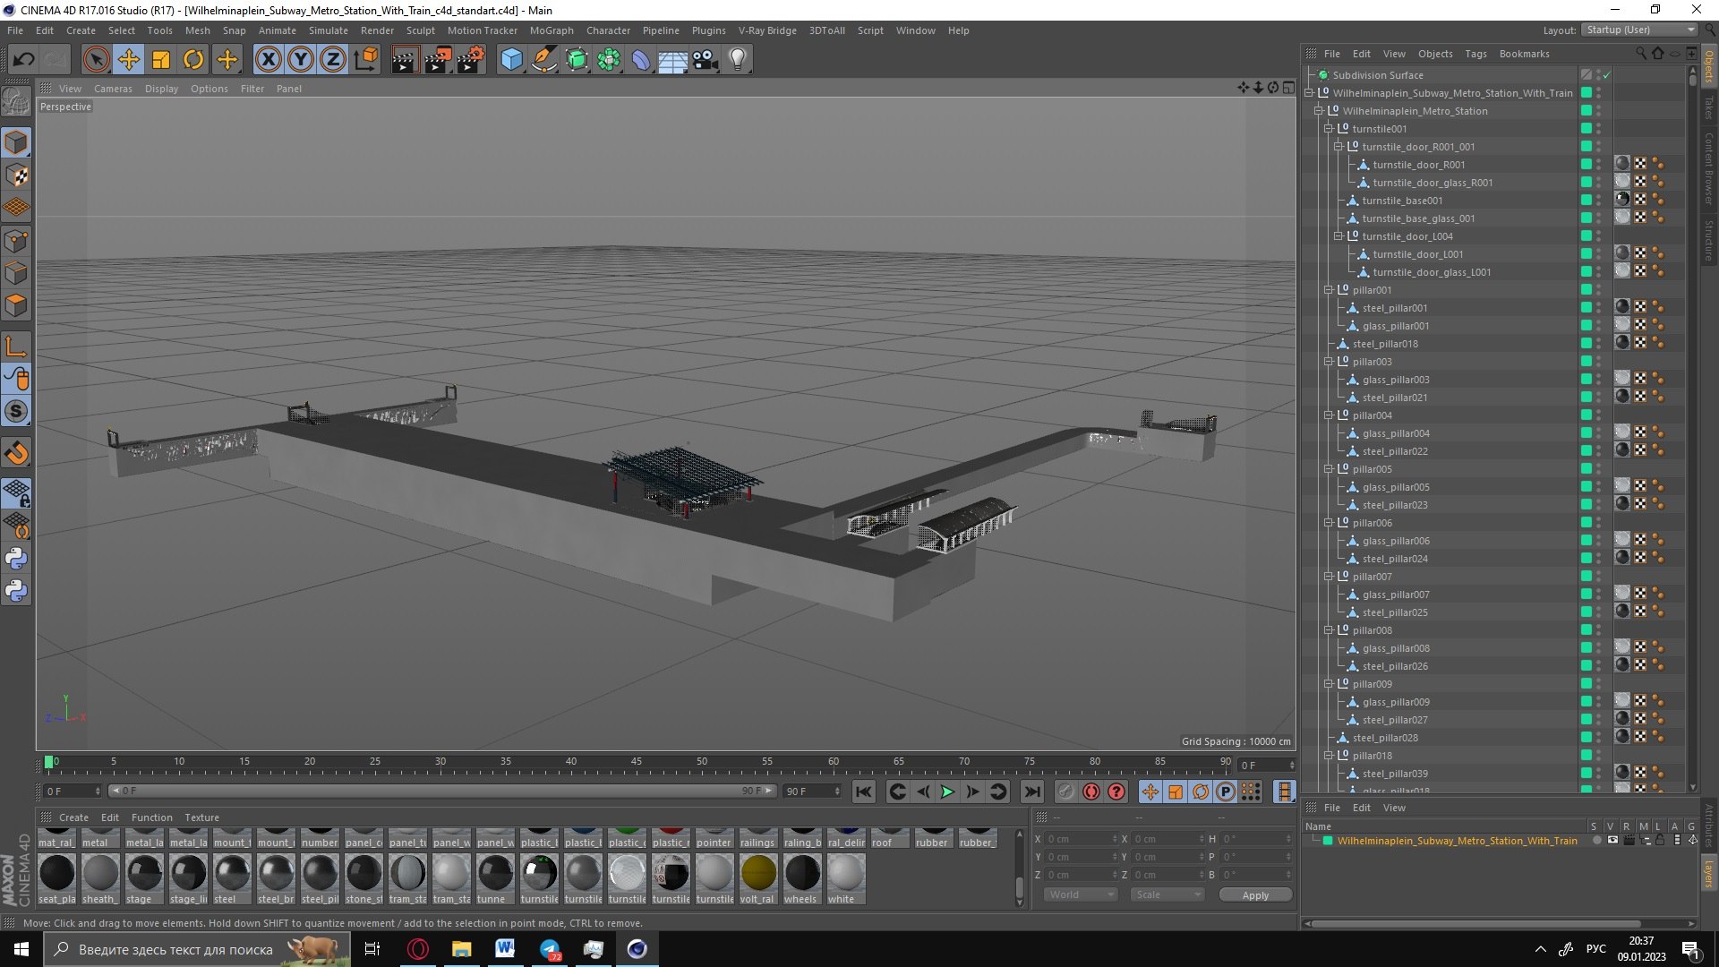Click the Coordinate System icon

click(x=365, y=60)
